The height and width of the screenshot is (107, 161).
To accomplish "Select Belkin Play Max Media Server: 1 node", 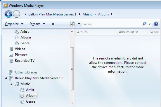I will point(39,78).
